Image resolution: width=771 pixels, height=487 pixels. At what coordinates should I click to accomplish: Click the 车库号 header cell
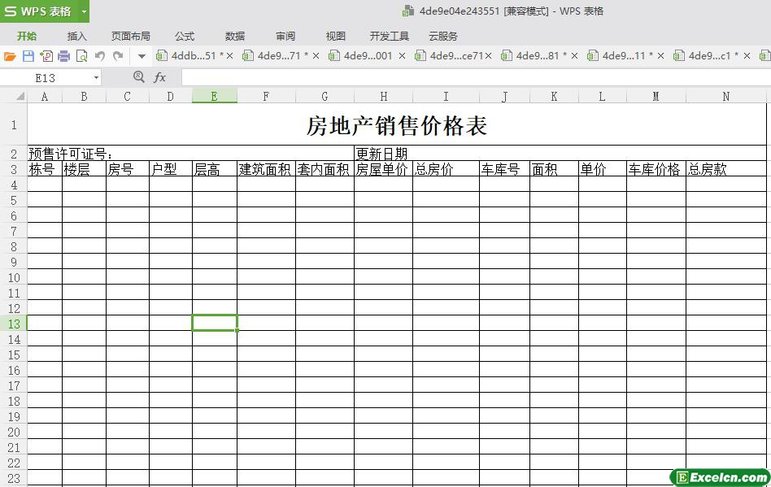point(504,169)
